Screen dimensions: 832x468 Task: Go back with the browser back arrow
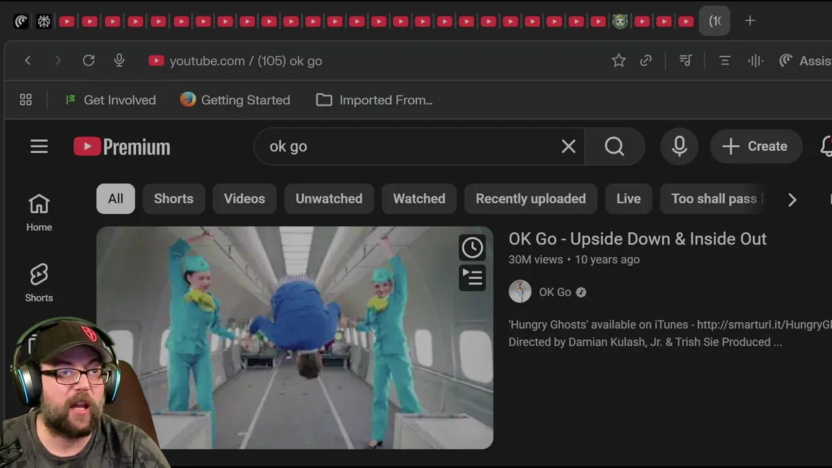pyautogui.click(x=27, y=60)
